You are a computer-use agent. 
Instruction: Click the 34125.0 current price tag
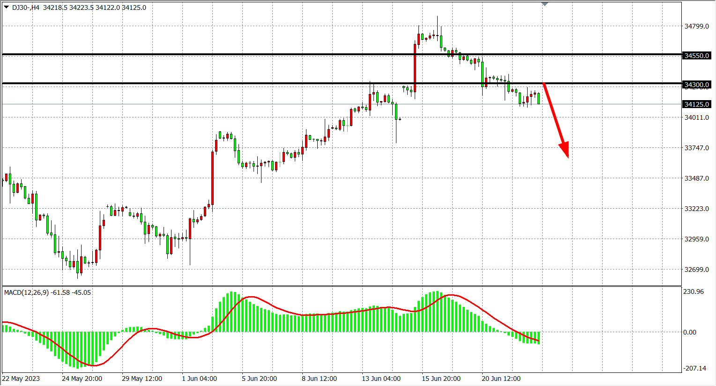697,104
